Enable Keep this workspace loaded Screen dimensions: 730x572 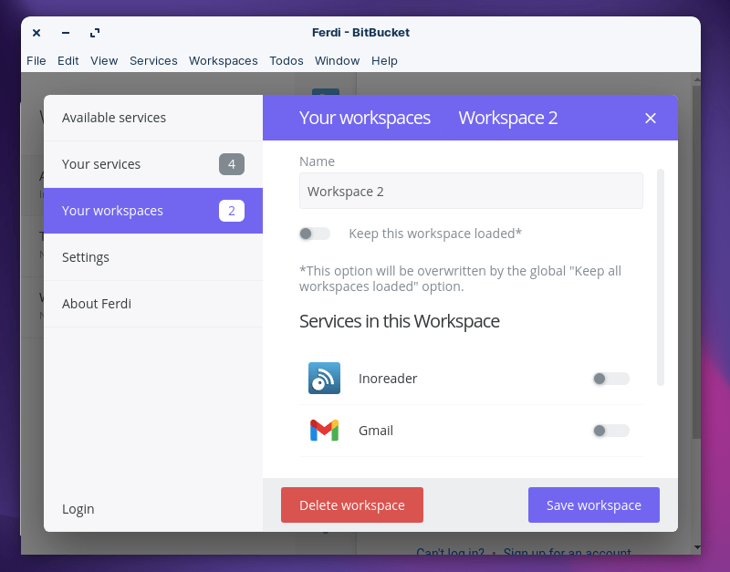(x=314, y=234)
